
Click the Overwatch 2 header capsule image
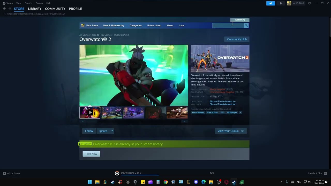(x=220, y=58)
